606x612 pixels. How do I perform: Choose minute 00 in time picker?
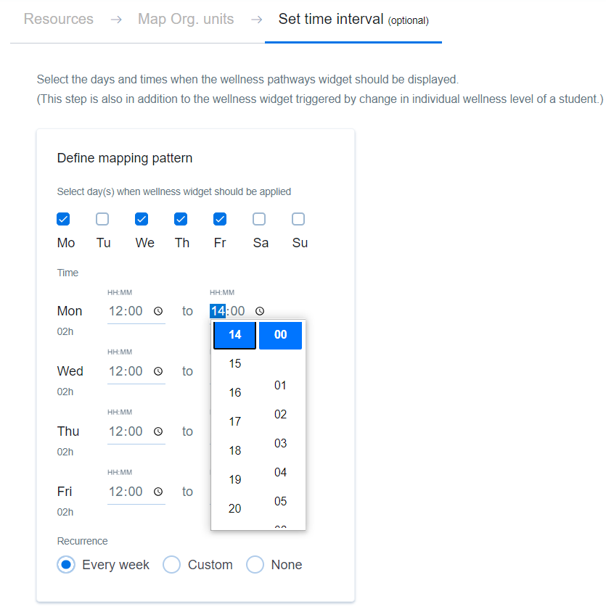281,335
